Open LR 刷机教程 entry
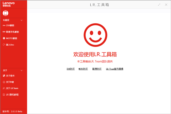This screenshot has width=171, height=114. point(11,95)
